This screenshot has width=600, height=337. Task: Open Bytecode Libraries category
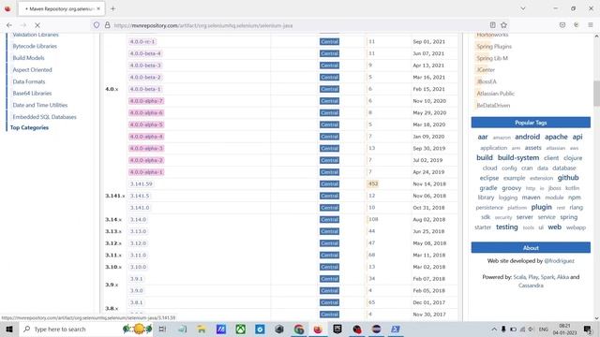[35, 46]
